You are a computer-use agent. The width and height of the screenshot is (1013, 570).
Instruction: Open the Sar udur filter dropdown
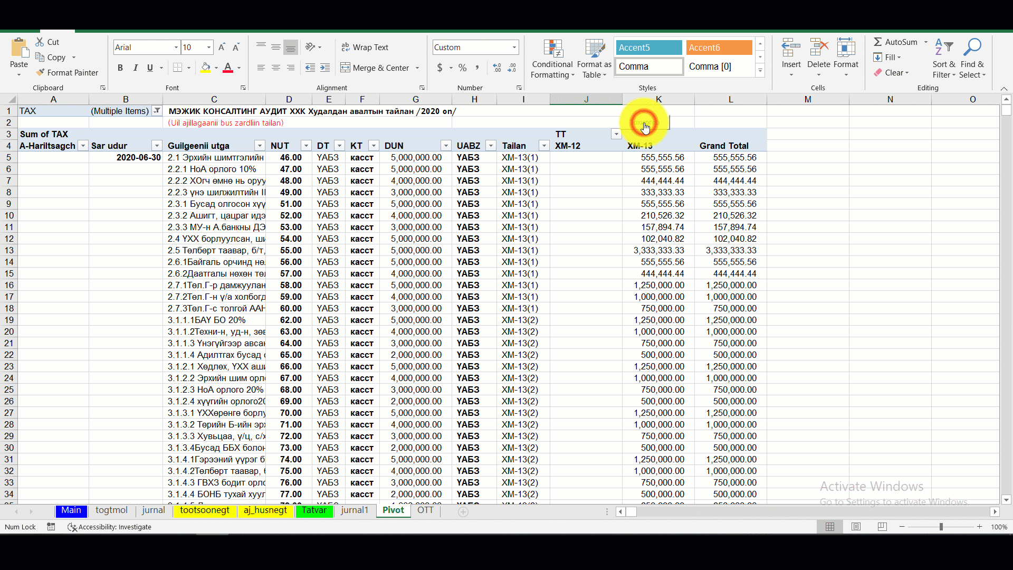[157, 146]
